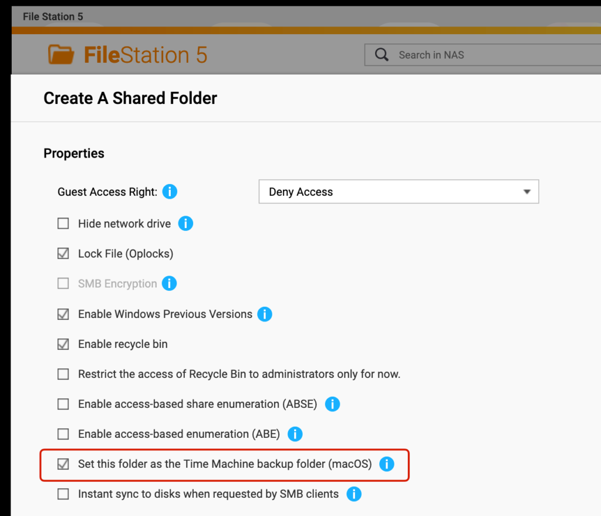601x516 pixels.
Task: Click the info icon beside Guest Access Right
Action: 170,192
